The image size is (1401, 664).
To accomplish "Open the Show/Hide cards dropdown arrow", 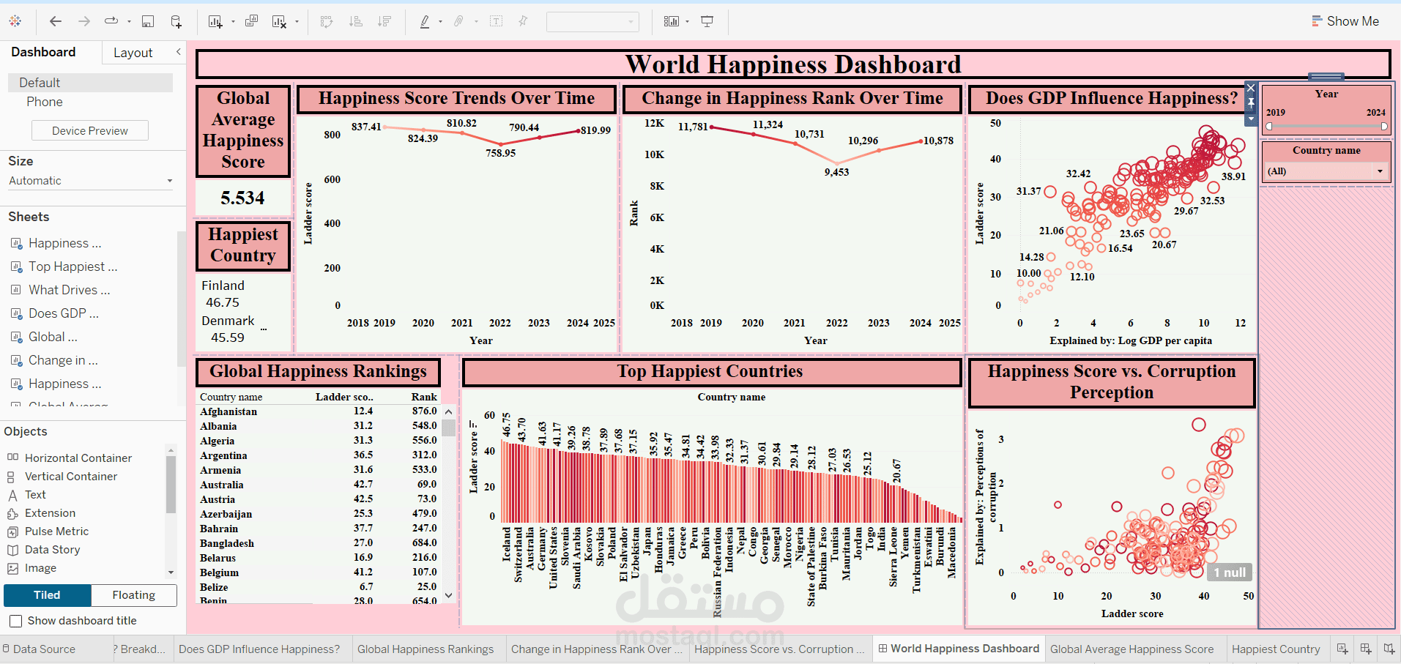I will point(687,21).
